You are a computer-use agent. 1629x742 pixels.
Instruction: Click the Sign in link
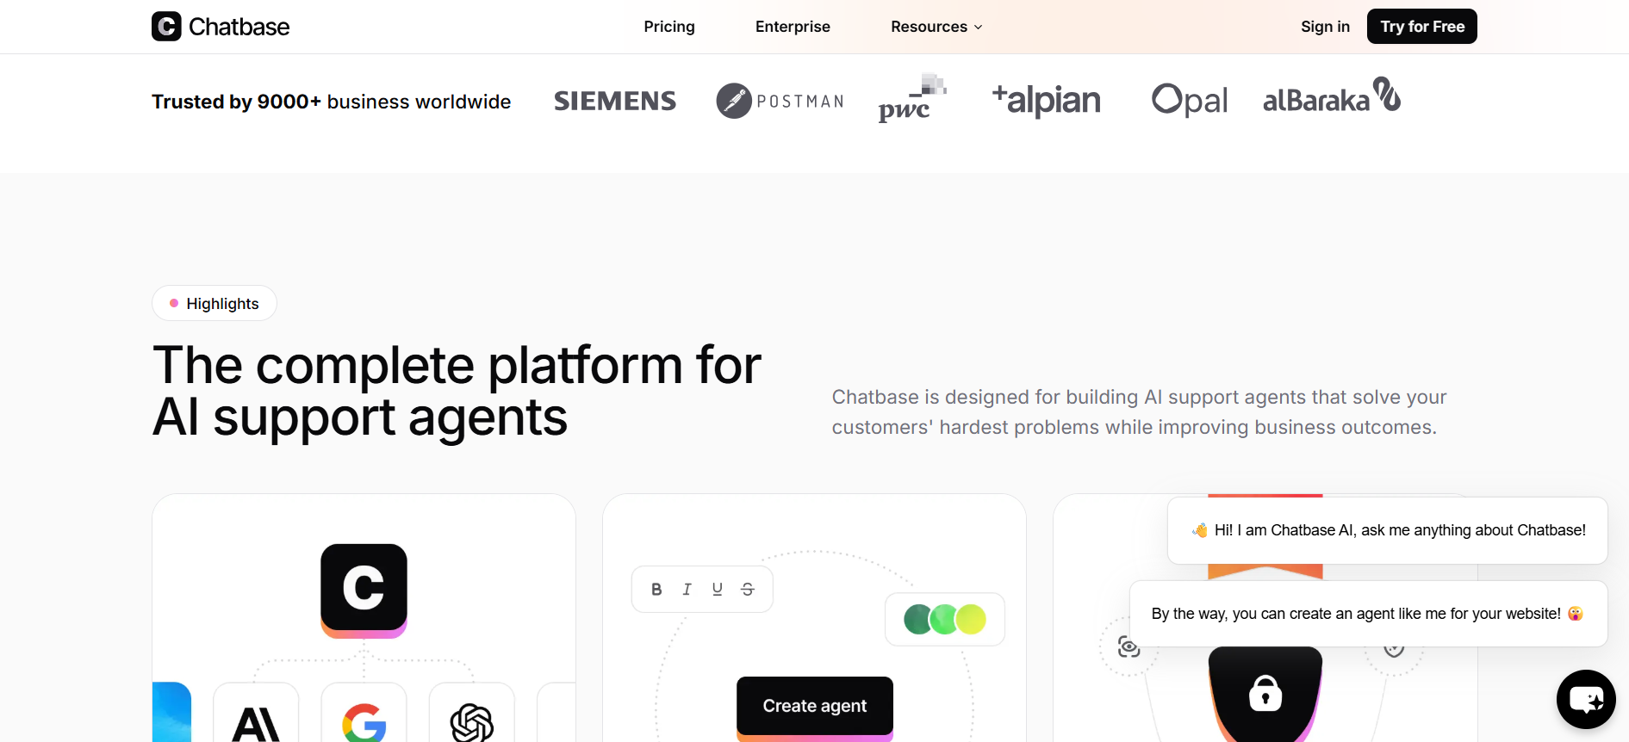pos(1325,27)
